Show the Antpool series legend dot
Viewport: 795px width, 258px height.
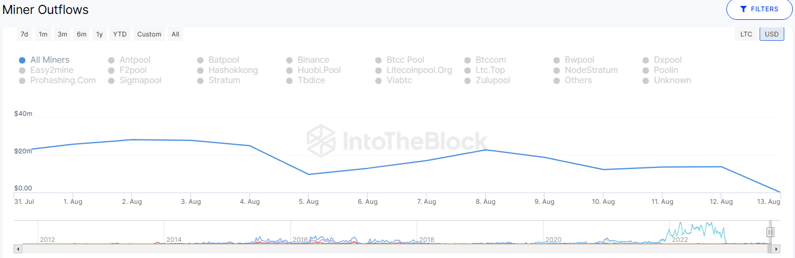pyautogui.click(x=111, y=60)
